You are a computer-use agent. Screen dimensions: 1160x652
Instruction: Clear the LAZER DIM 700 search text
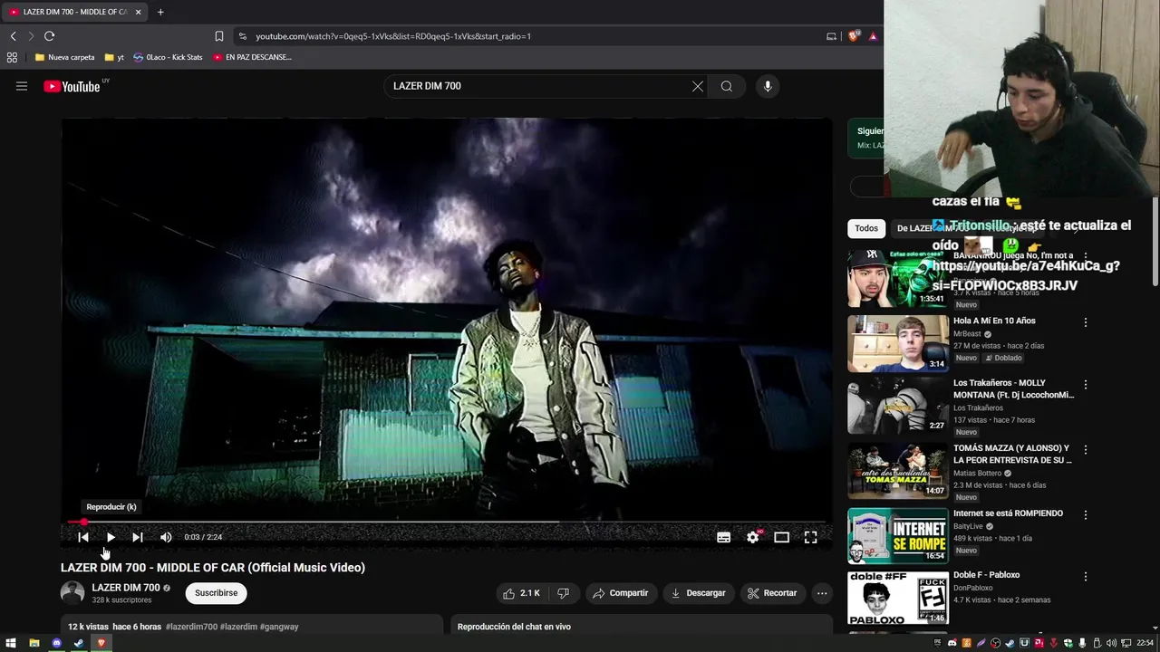click(698, 86)
